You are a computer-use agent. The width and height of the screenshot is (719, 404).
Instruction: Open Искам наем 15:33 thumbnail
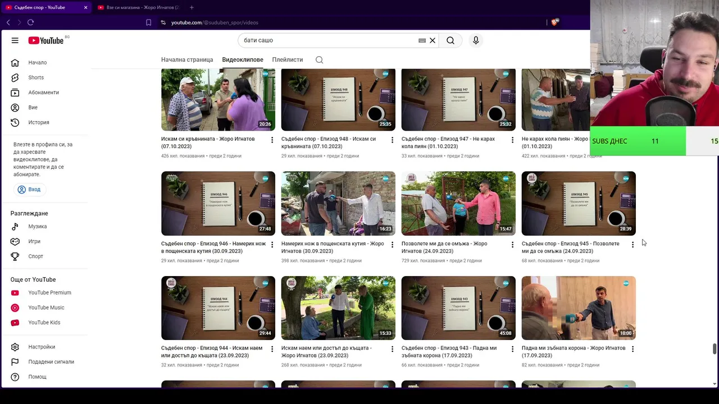(338, 308)
